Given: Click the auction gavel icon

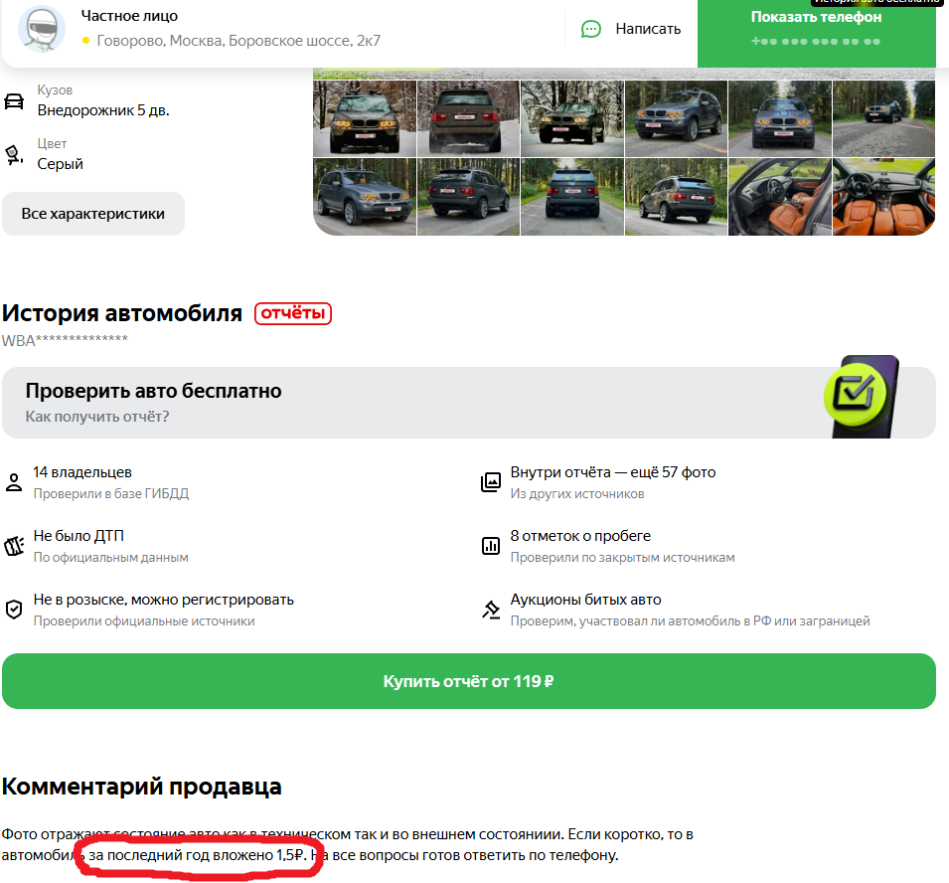Looking at the screenshot, I should (x=491, y=610).
